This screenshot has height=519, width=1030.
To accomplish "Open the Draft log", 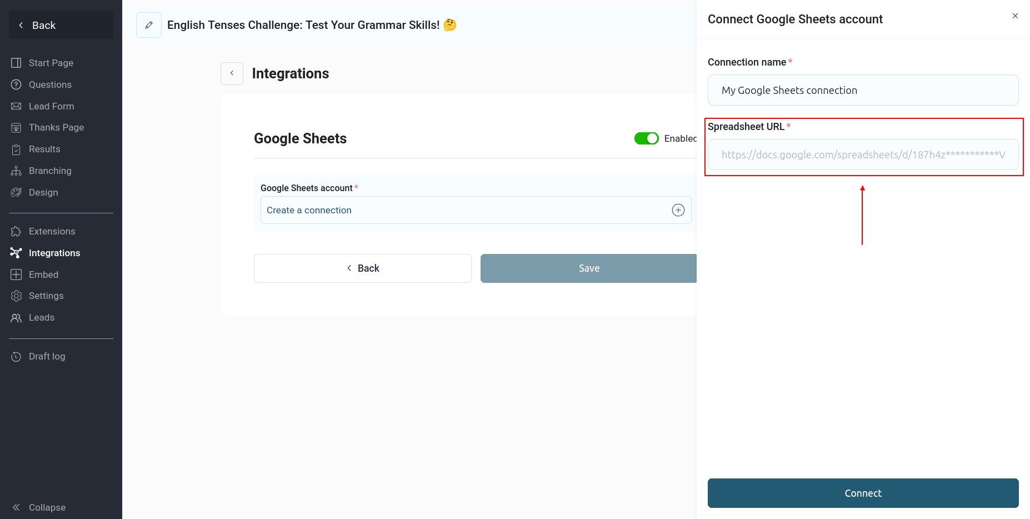I will [x=47, y=356].
